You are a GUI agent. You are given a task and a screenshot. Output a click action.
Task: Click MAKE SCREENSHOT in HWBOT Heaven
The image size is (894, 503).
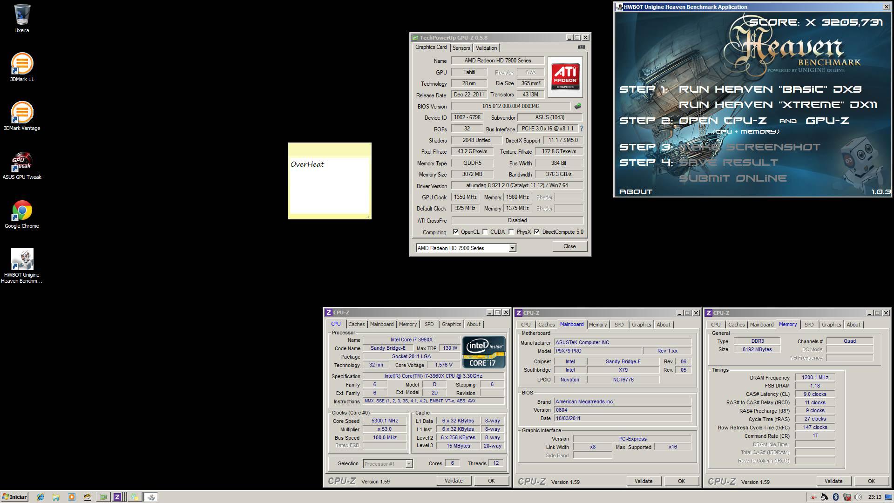click(x=750, y=147)
